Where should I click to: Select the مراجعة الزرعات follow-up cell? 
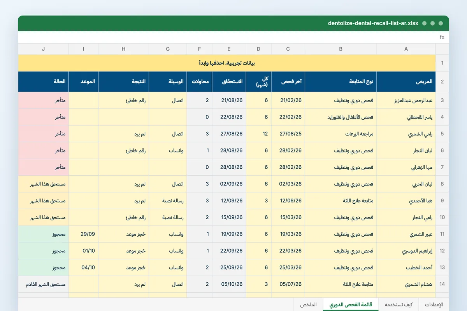[341, 134]
